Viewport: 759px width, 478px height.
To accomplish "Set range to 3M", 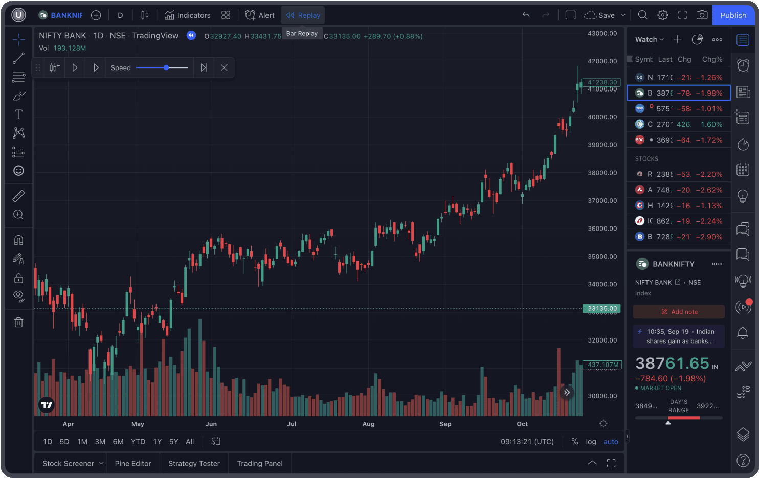I will (x=100, y=442).
